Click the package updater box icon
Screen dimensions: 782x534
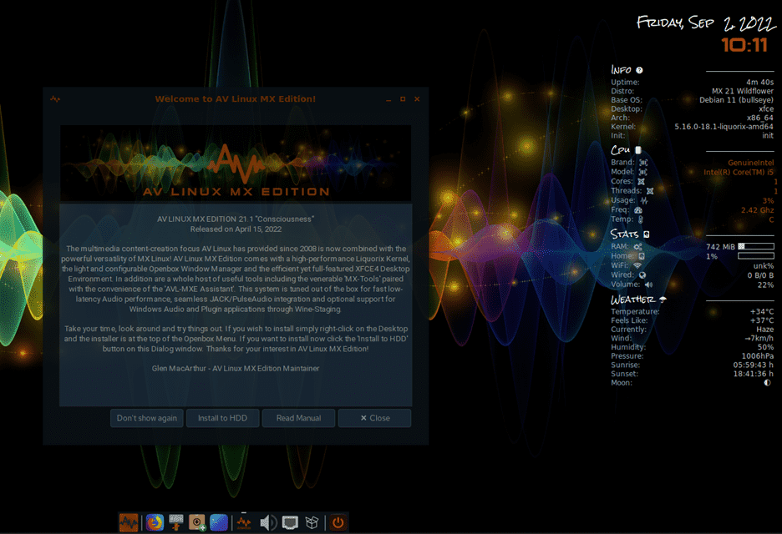(x=312, y=522)
